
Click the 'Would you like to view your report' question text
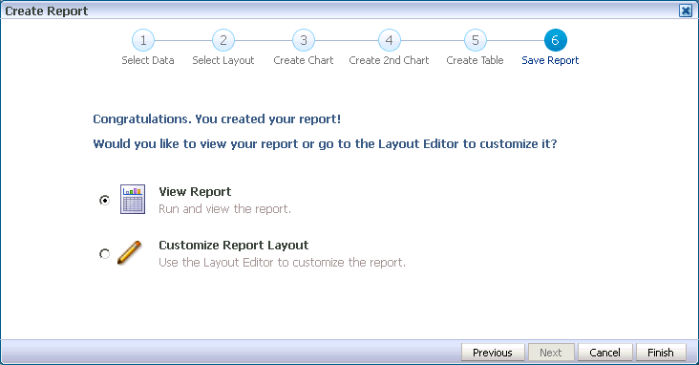[x=325, y=144]
